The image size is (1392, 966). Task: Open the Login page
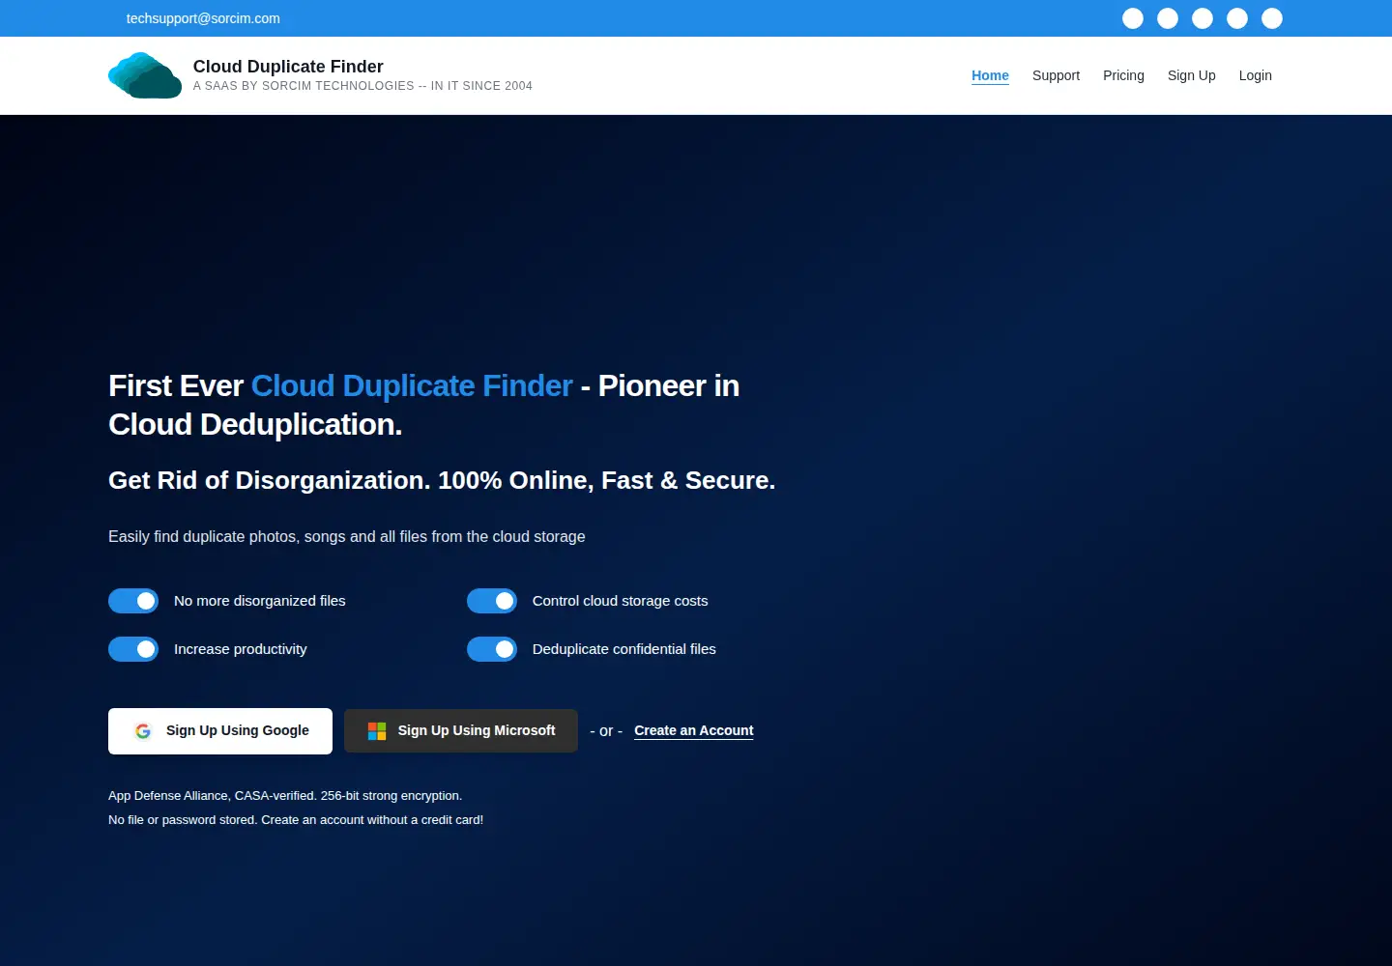(x=1255, y=75)
